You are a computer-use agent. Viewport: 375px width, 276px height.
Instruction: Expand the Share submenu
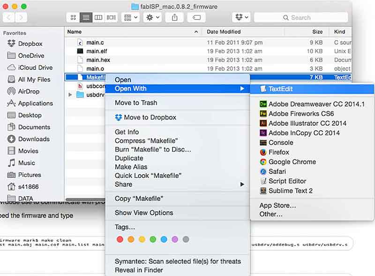click(178, 184)
